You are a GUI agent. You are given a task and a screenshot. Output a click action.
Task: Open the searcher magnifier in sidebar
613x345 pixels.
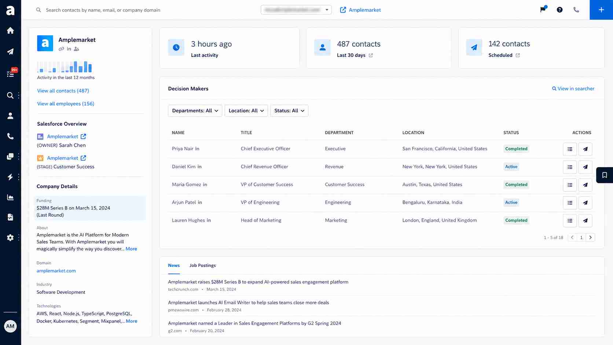[x=10, y=95]
